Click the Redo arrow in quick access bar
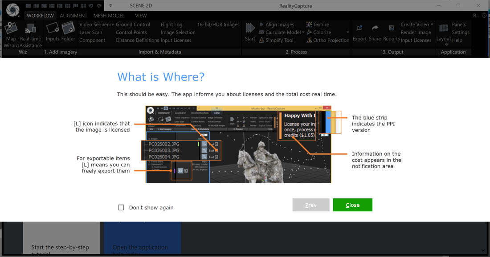This screenshot has height=257, width=490. (x=99, y=6)
